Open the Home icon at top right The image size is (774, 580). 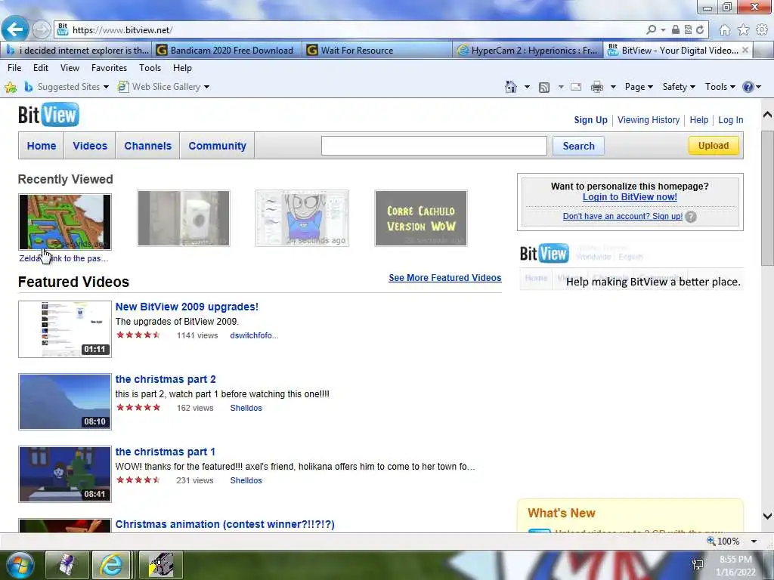(x=725, y=30)
